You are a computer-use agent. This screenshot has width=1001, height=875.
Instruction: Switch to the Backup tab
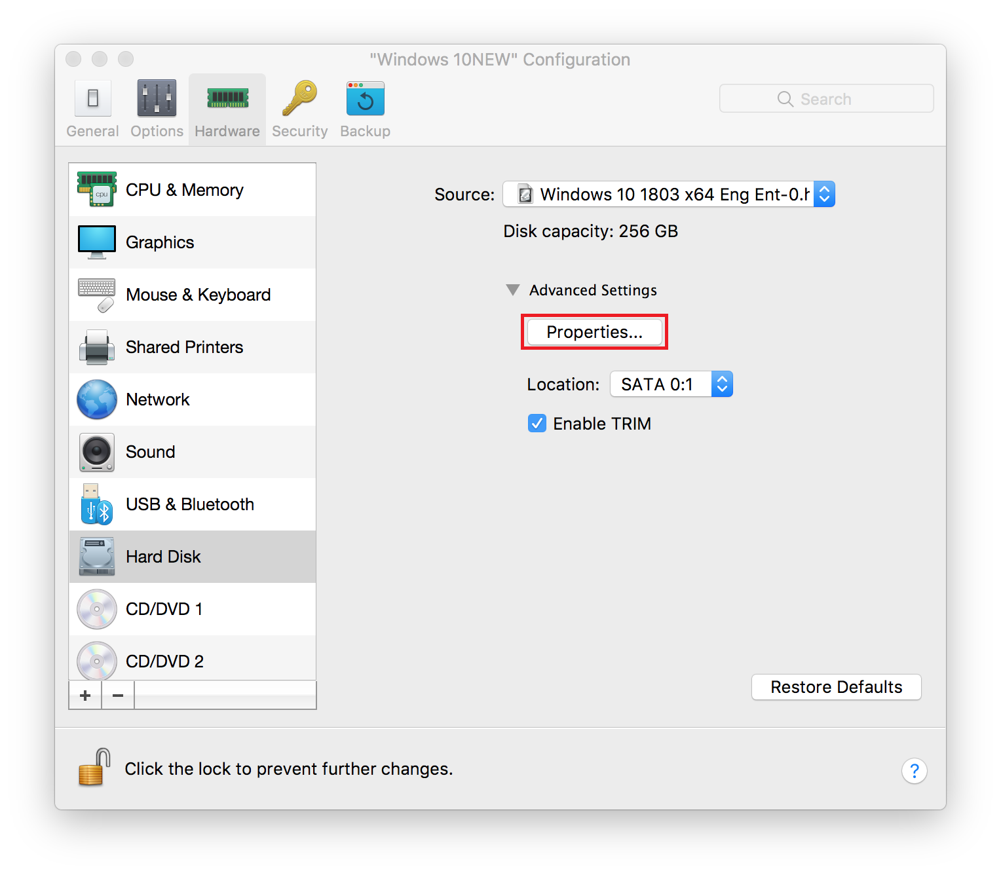[x=364, y=108]
